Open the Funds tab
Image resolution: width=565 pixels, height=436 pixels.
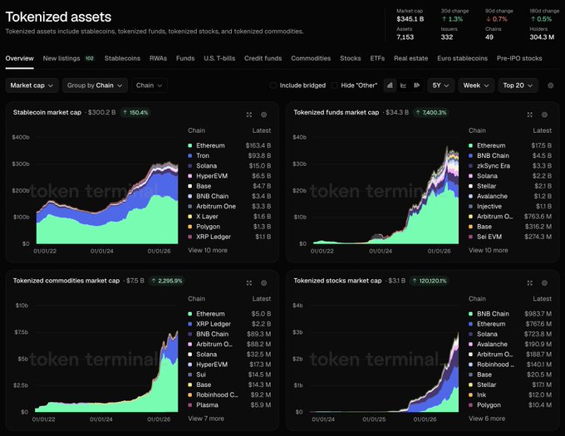click(x=185, y=58)
